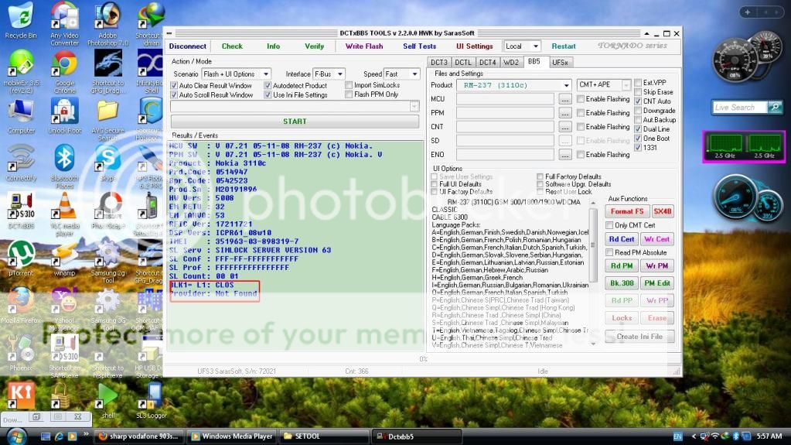
Task: Check the Skip Erase option
Action: (x=638, y=92)
